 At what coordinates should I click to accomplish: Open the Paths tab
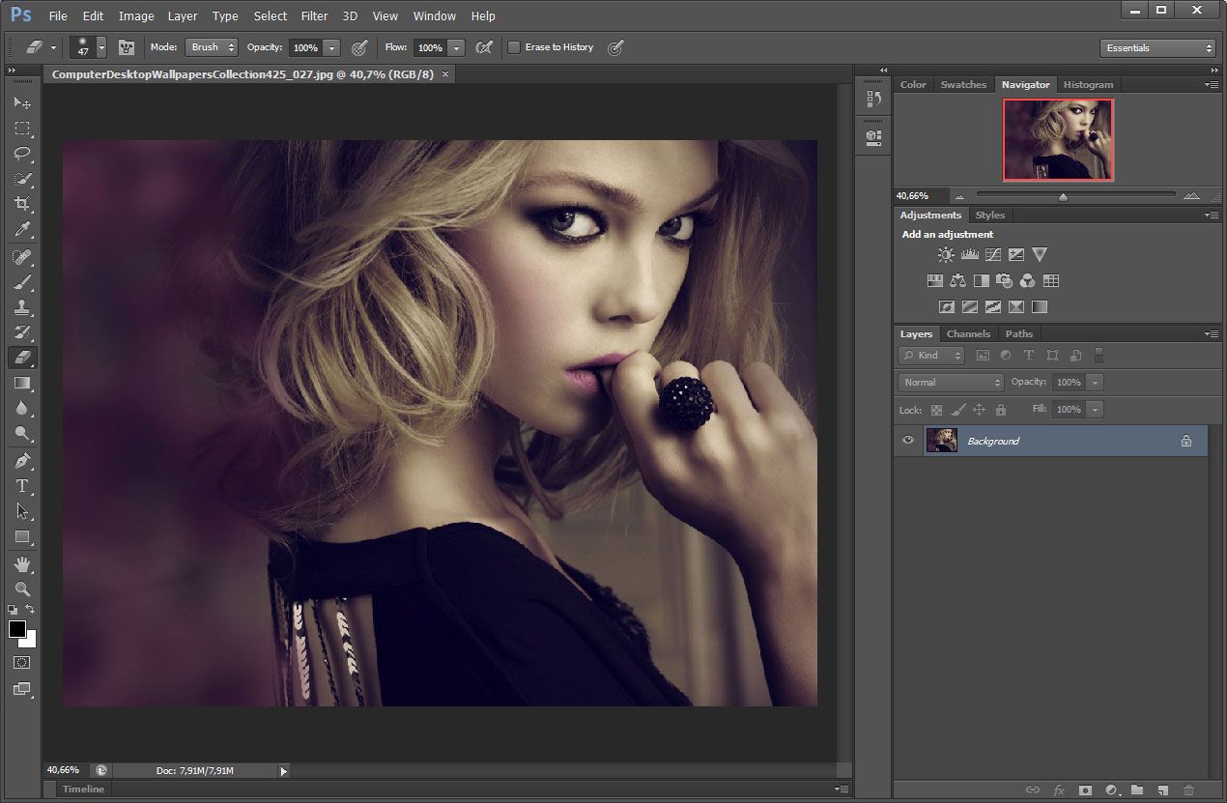pos(1019,334)
